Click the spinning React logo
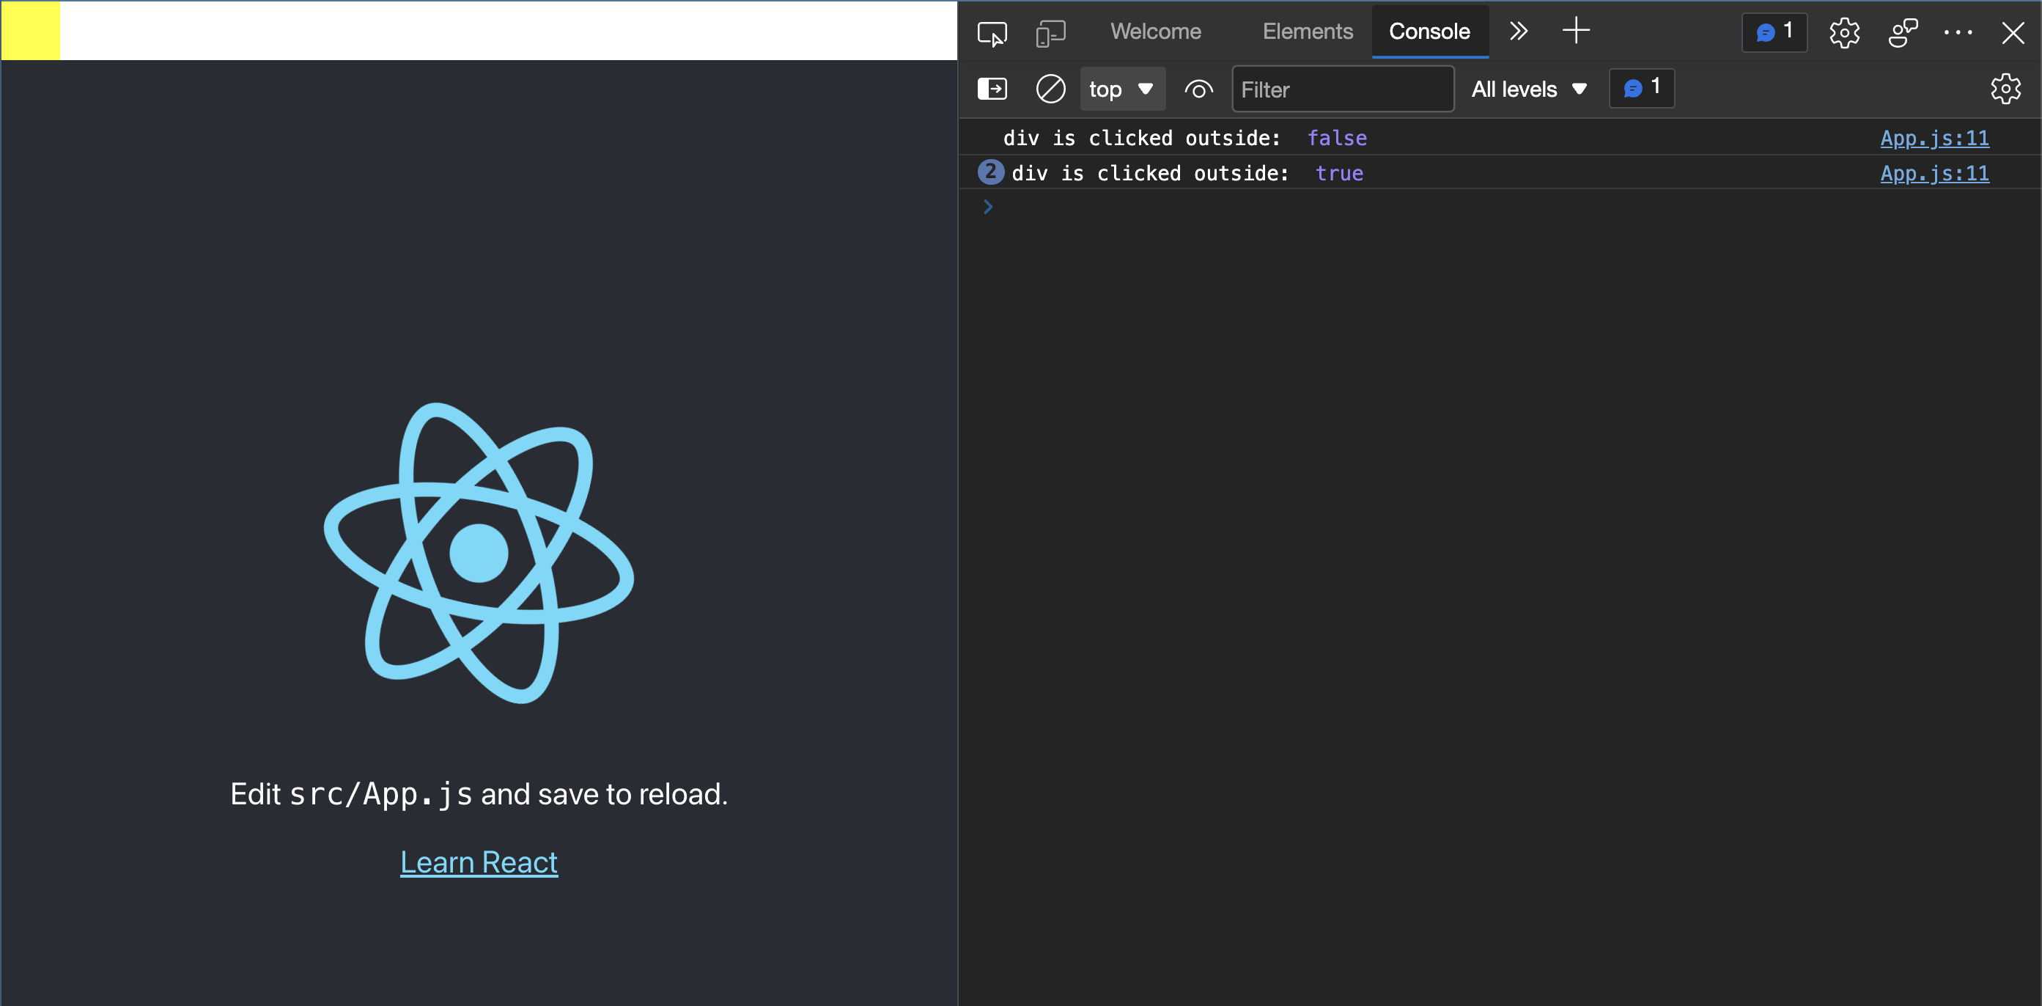Viewport: 2042px width, 1006px height. click(479, 554)
